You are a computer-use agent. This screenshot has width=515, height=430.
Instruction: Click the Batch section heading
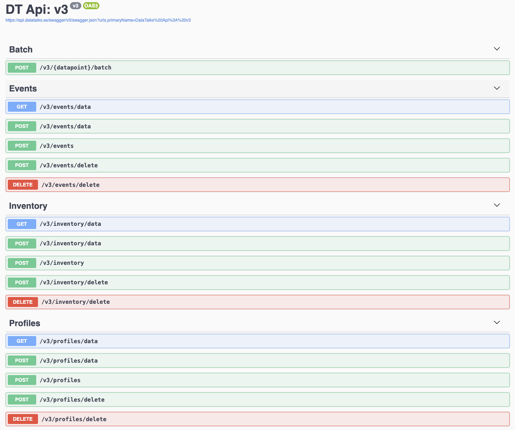21,50
